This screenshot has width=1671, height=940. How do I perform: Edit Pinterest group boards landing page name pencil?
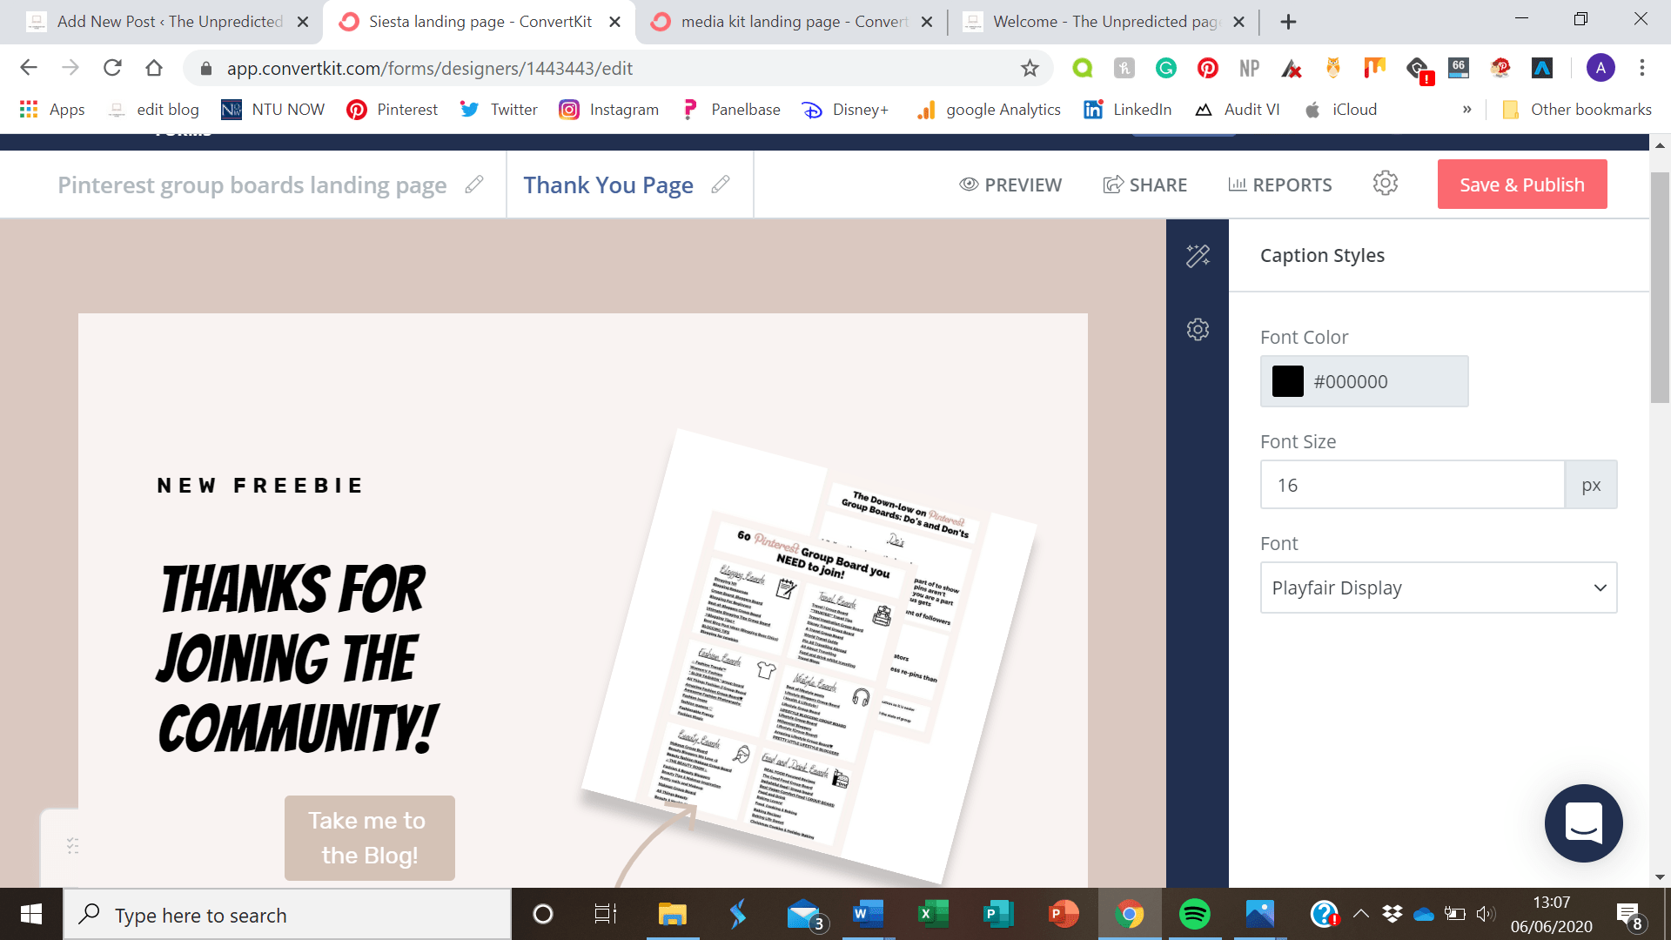(473, 185)
